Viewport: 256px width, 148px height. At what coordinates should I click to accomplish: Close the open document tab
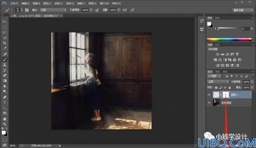[x=61, y=16]
